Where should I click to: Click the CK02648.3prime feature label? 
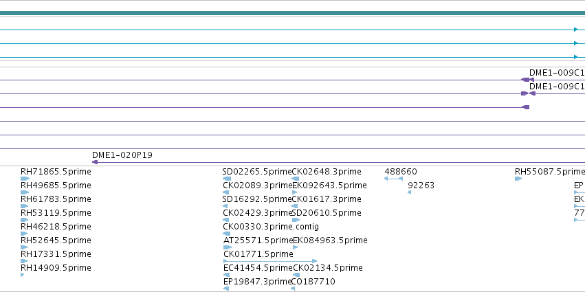coord(327,172)
